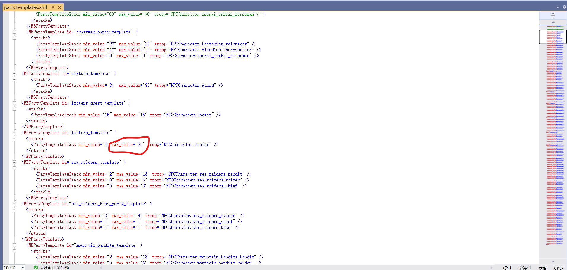Collapse the sea_raiders_boss_party_template node
The image size is (567, 270).
pos(14,204)
